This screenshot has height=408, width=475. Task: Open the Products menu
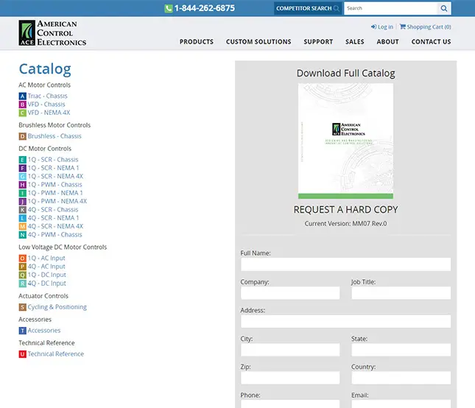pos(197,42)
